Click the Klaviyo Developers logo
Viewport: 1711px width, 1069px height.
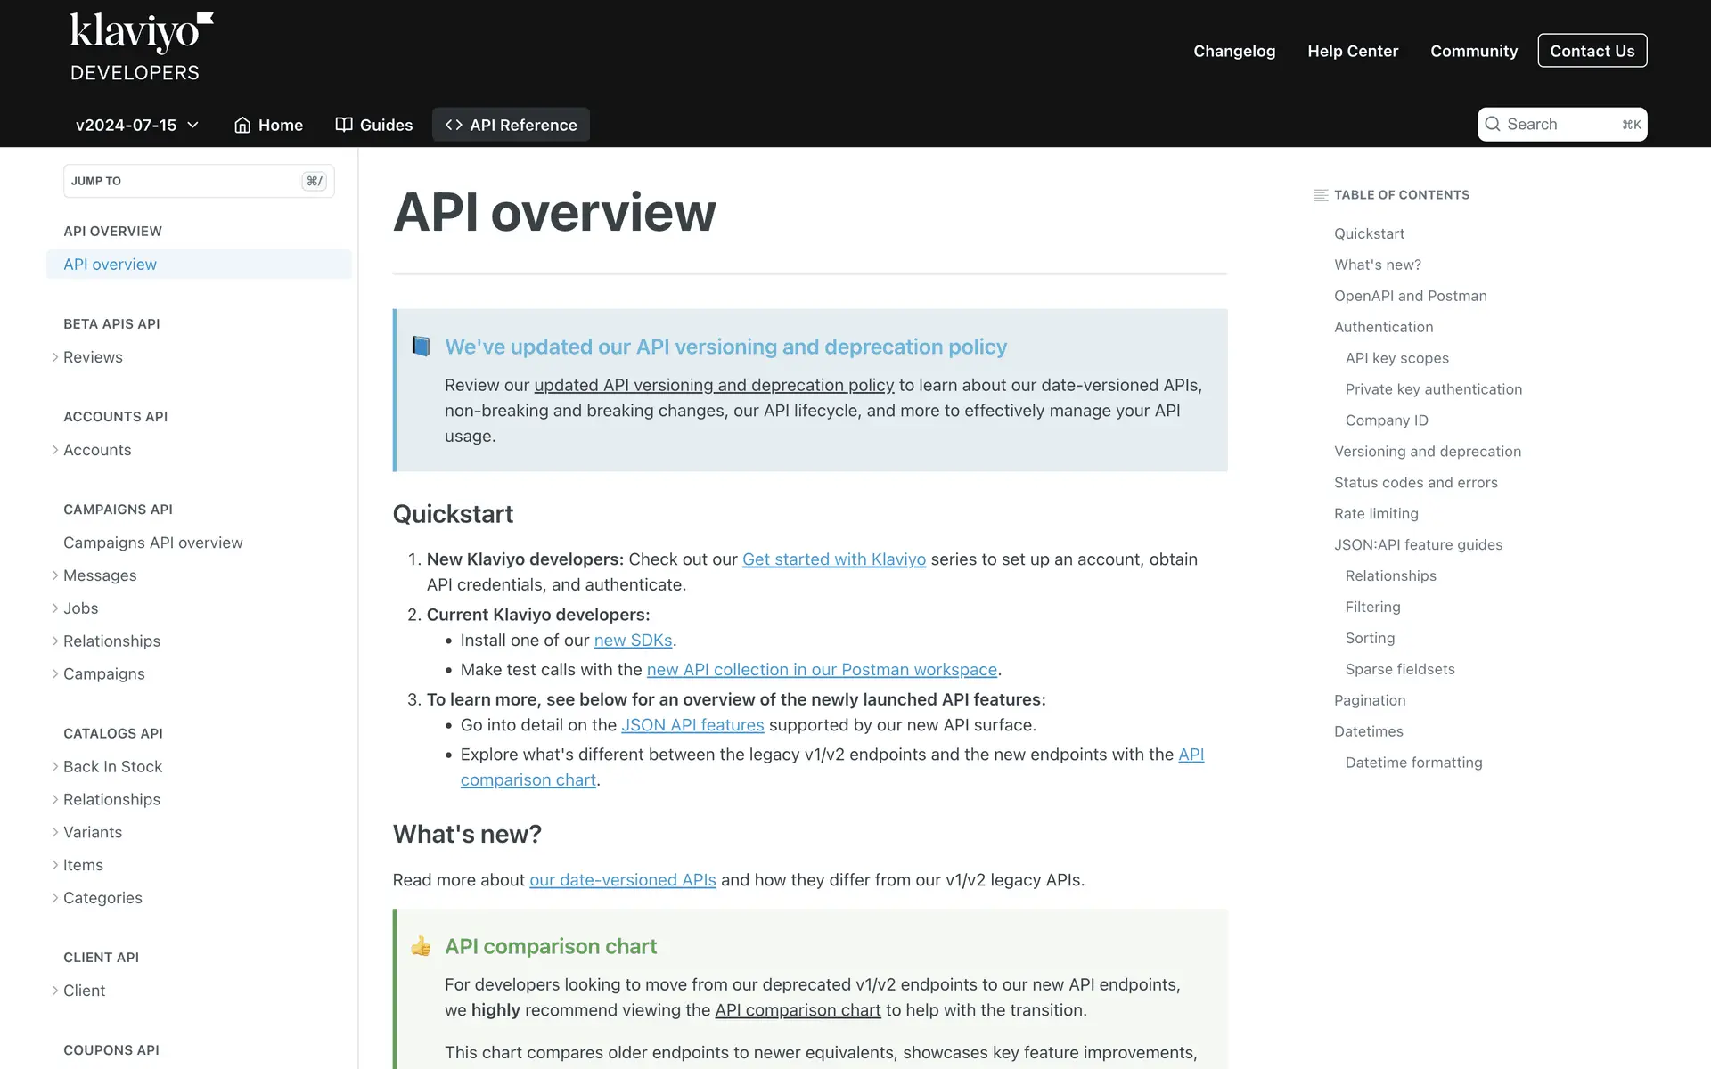pos(141,46)
